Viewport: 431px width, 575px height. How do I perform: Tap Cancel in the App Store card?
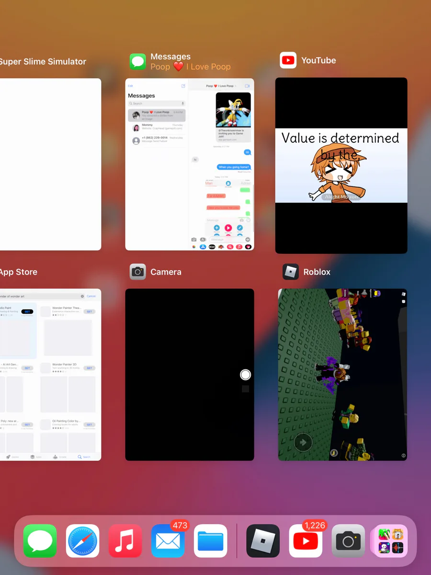point(91,296)
